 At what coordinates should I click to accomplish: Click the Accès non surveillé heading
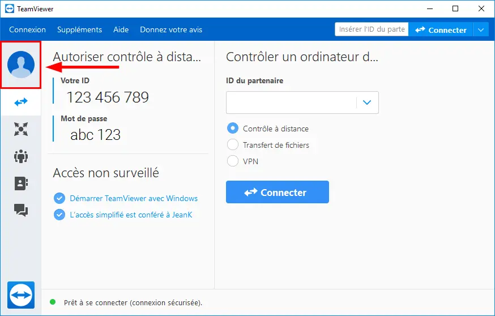coord(106,173)
